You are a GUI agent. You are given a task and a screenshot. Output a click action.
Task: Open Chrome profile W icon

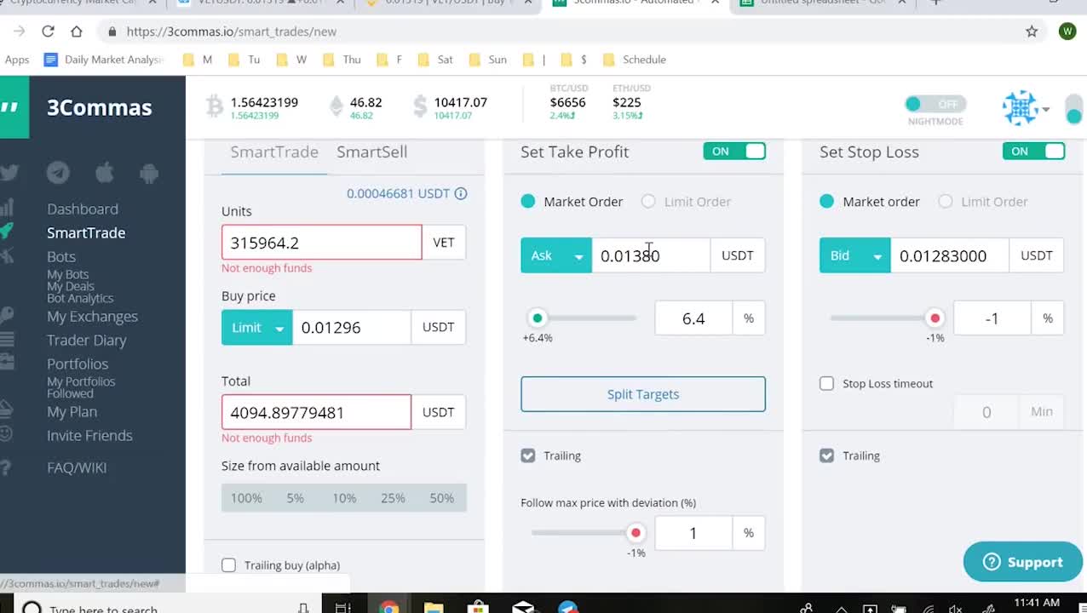[x=1067, y=32]
